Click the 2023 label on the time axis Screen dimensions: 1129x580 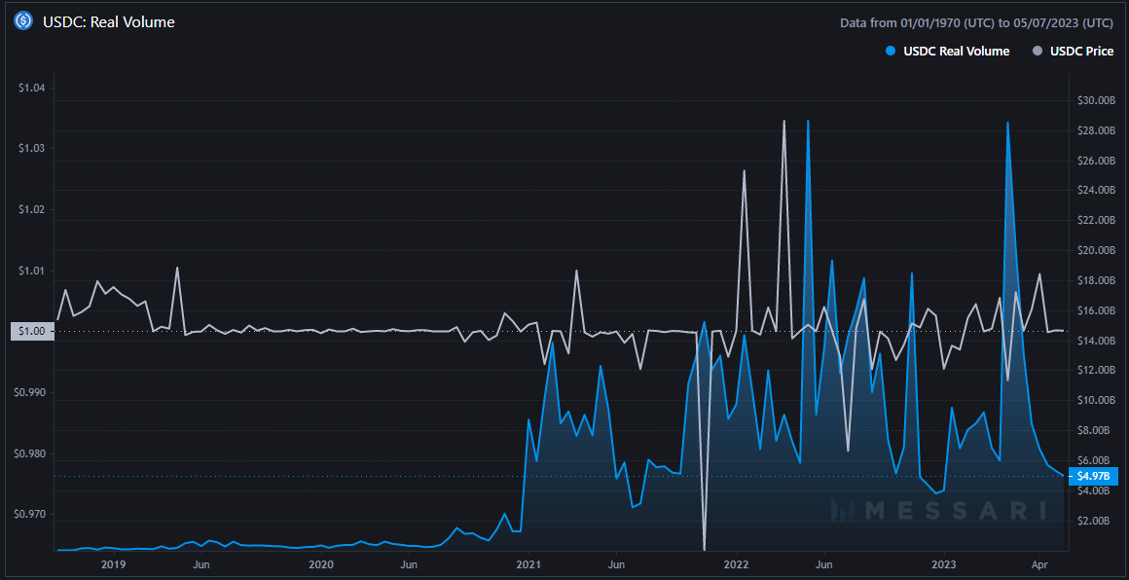pyautogui.click(x=945, y=564)
